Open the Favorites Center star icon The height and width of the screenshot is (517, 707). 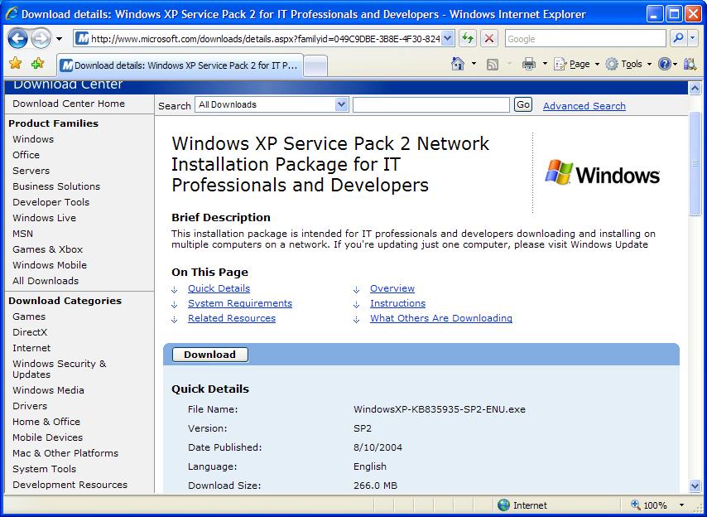point(16,63)
